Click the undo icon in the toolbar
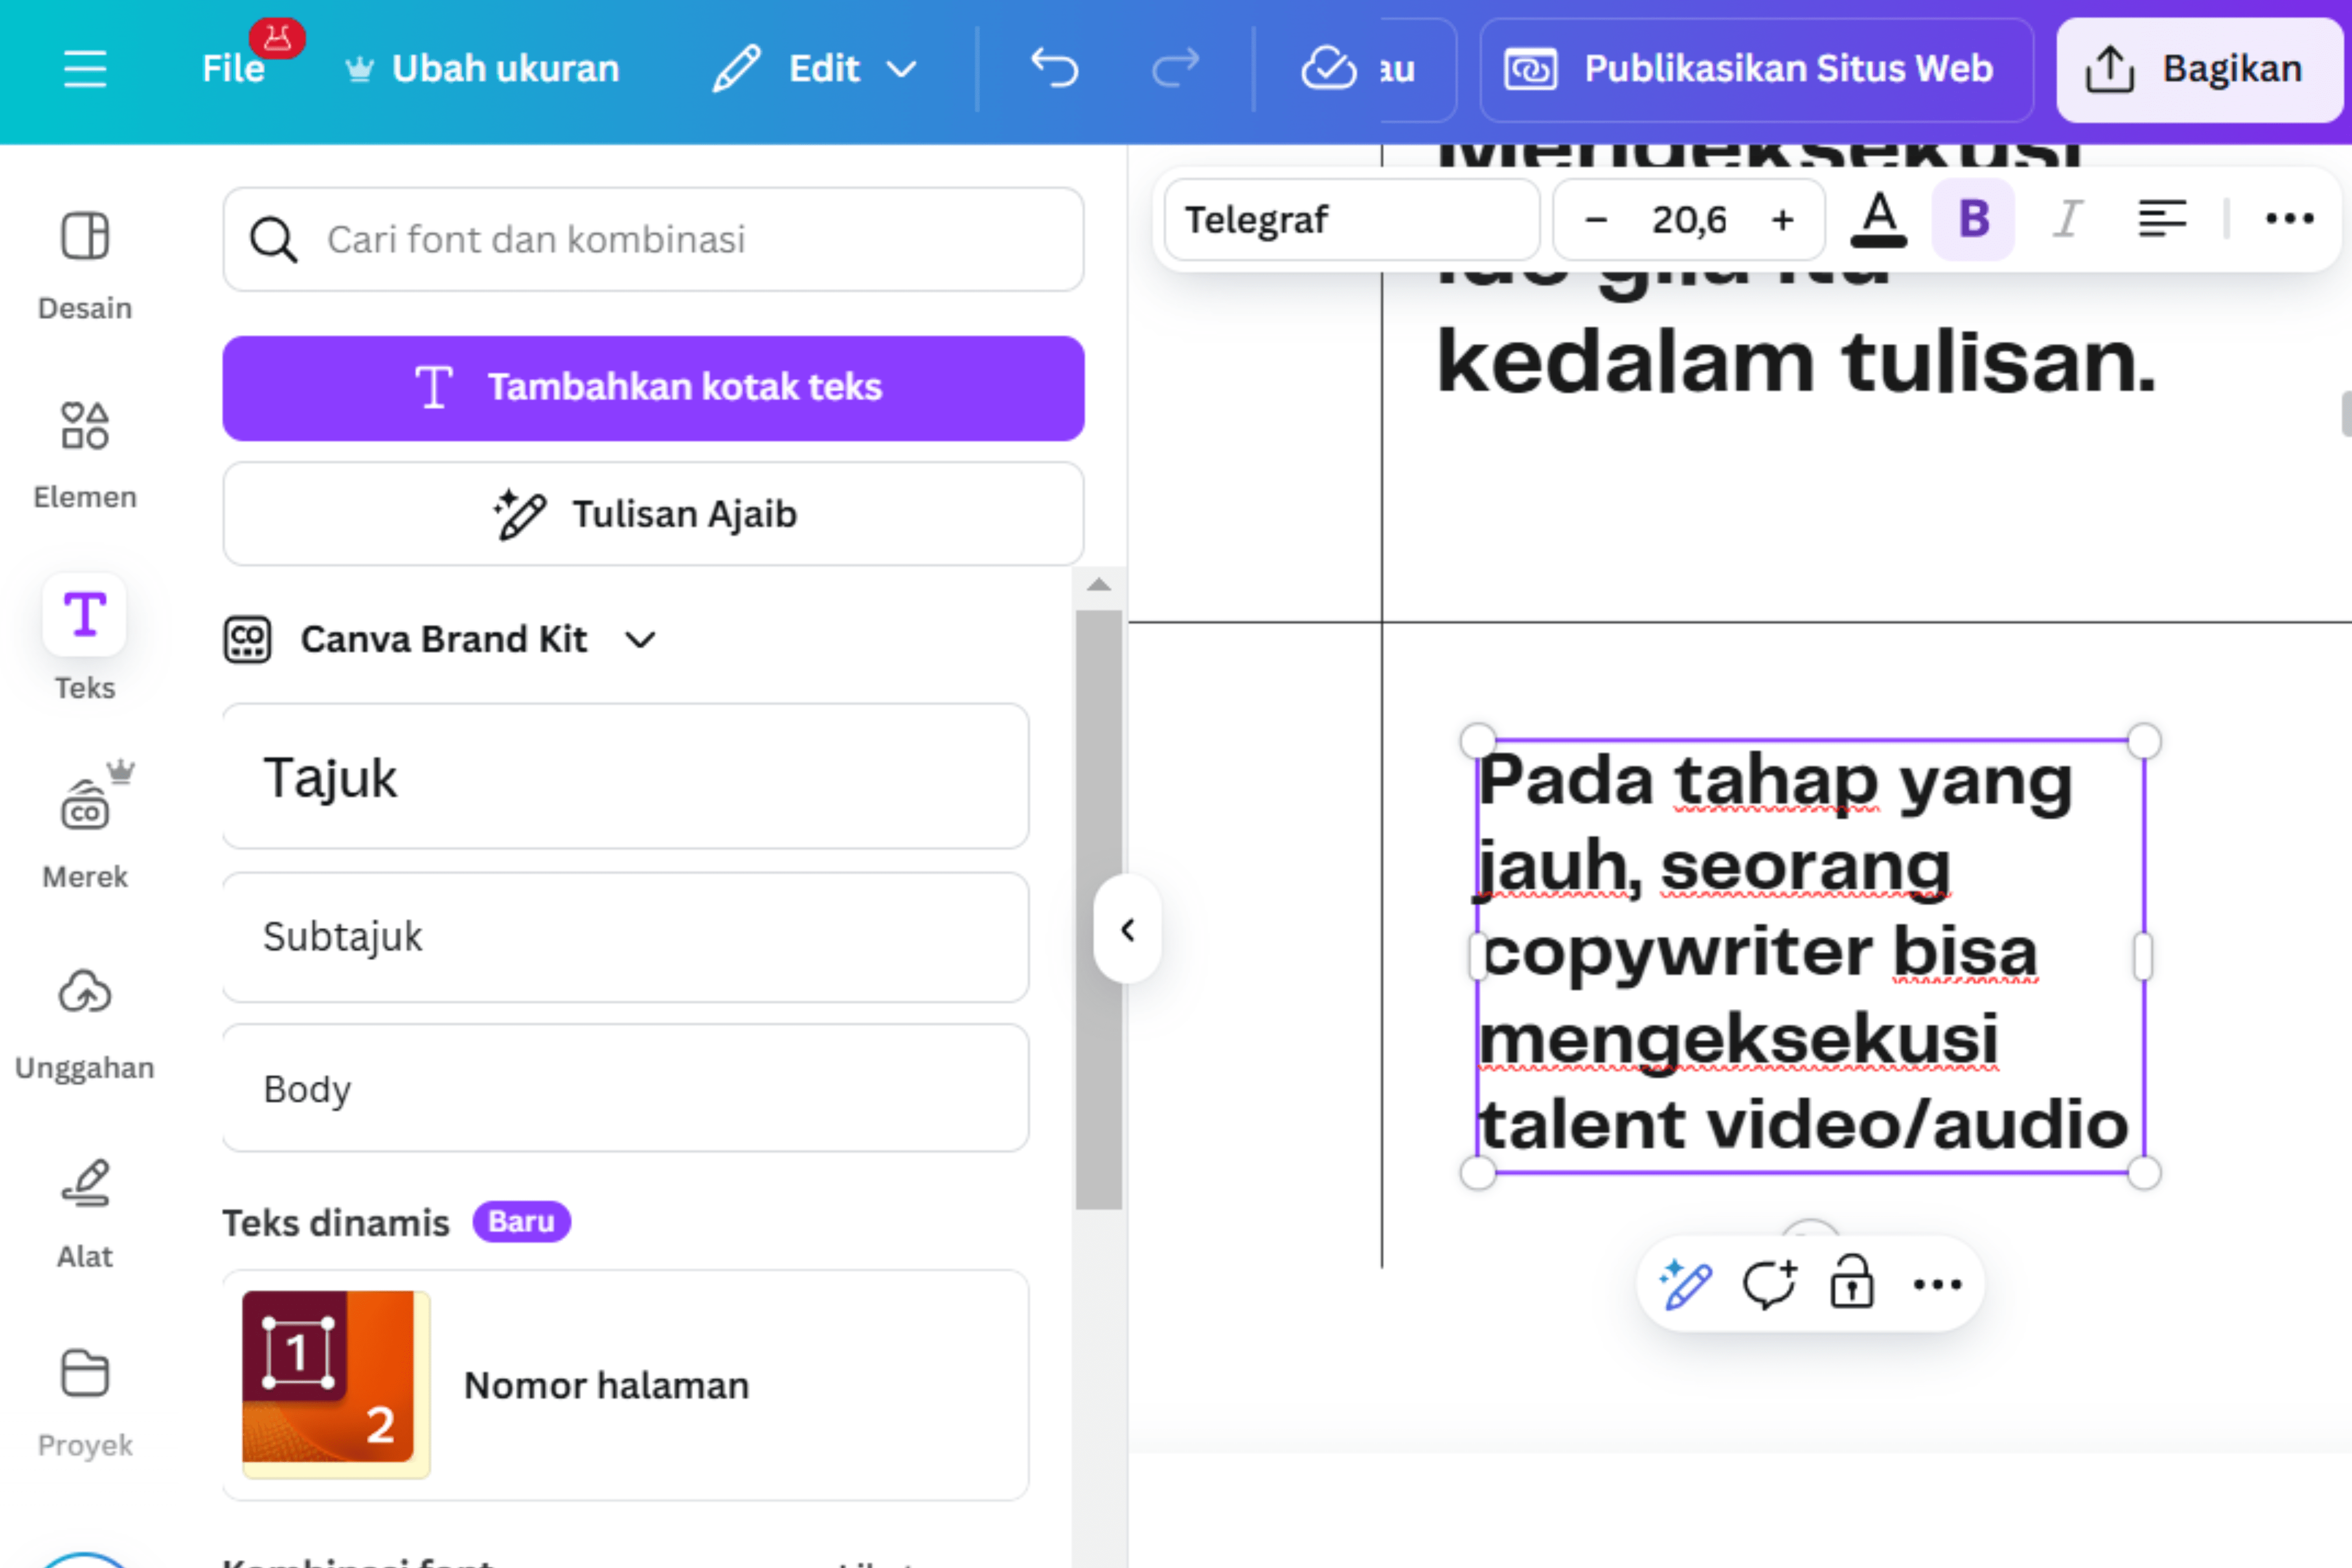The height and width of the screenshot is (1568, 2352). (1055, 68)
